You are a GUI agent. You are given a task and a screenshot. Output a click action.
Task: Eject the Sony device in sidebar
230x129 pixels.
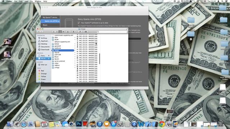pos(49,56)
